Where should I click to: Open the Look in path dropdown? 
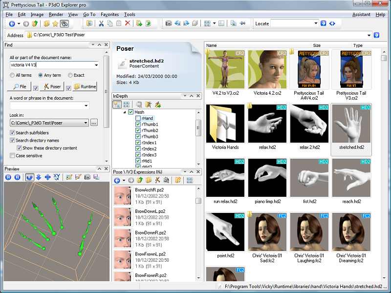point(86,123)
